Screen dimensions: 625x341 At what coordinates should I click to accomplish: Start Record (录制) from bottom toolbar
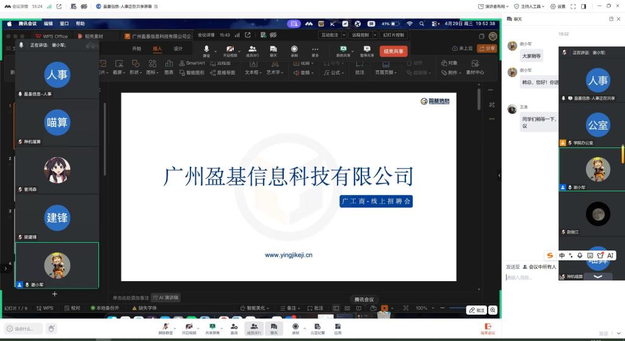click(295, 329)
